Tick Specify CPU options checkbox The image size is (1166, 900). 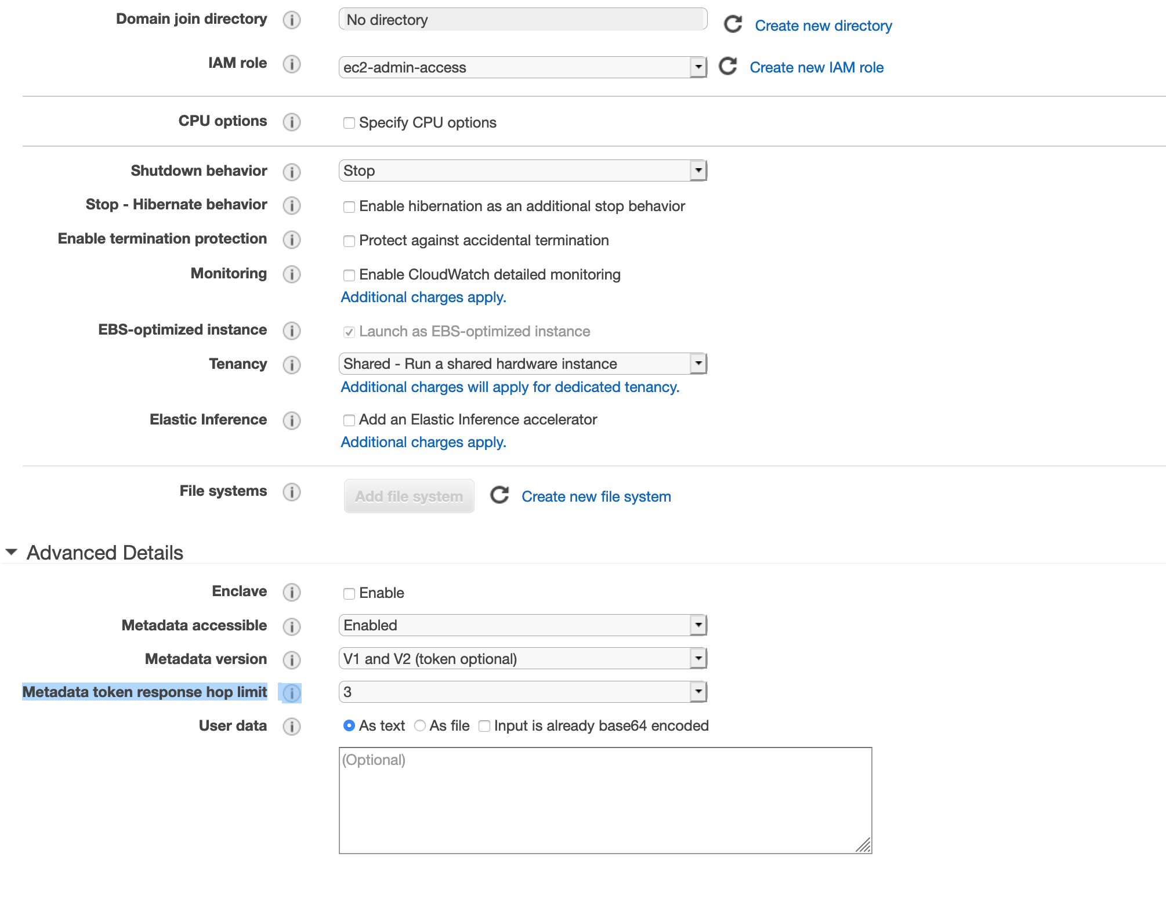(x=349, y=123)
